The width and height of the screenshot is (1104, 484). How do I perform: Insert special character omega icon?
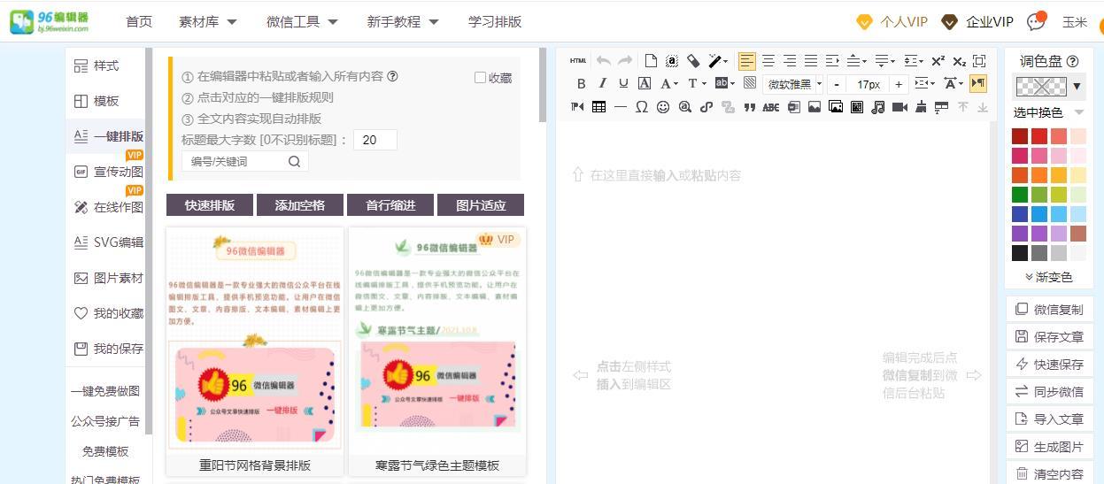tap(641, 107)
